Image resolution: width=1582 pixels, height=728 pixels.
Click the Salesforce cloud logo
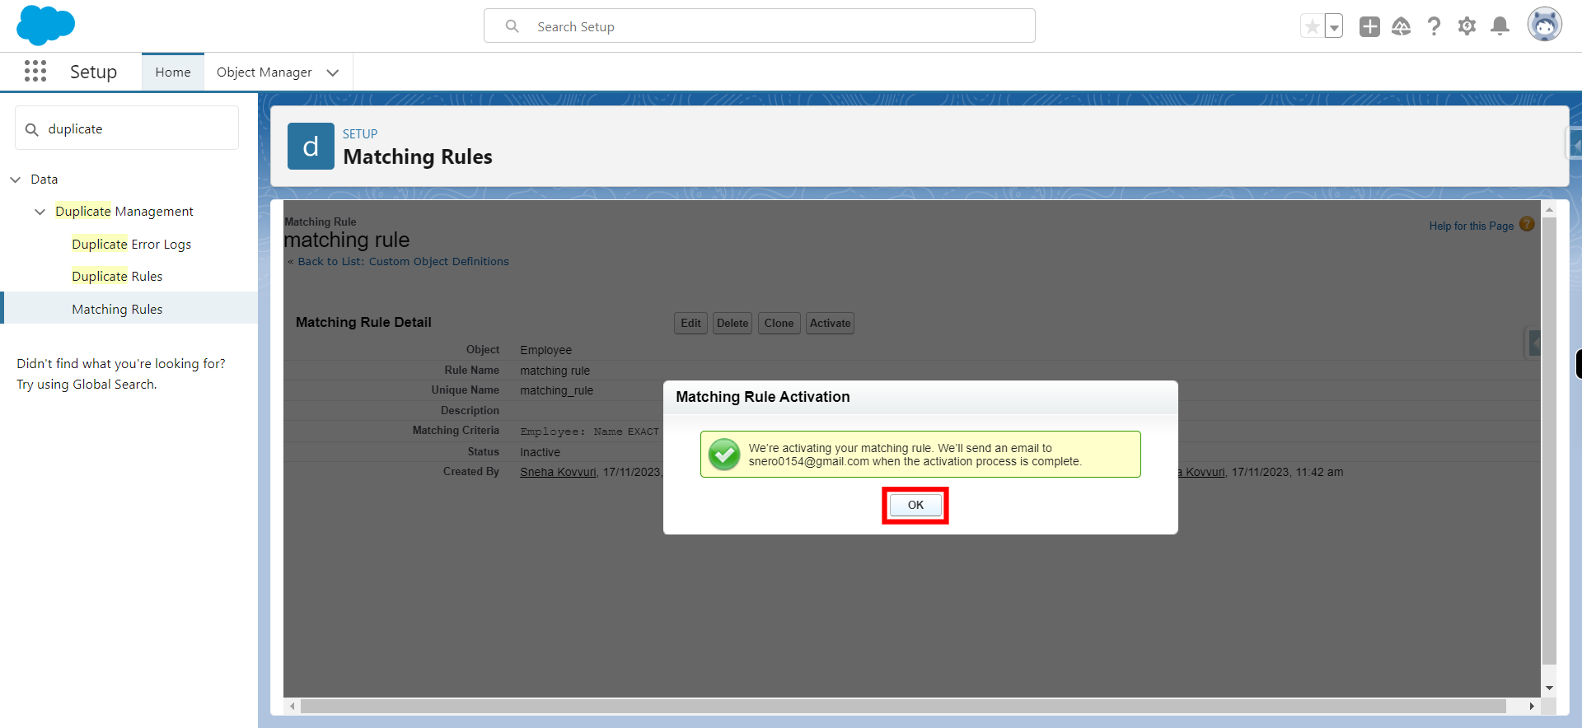(45, 26)
